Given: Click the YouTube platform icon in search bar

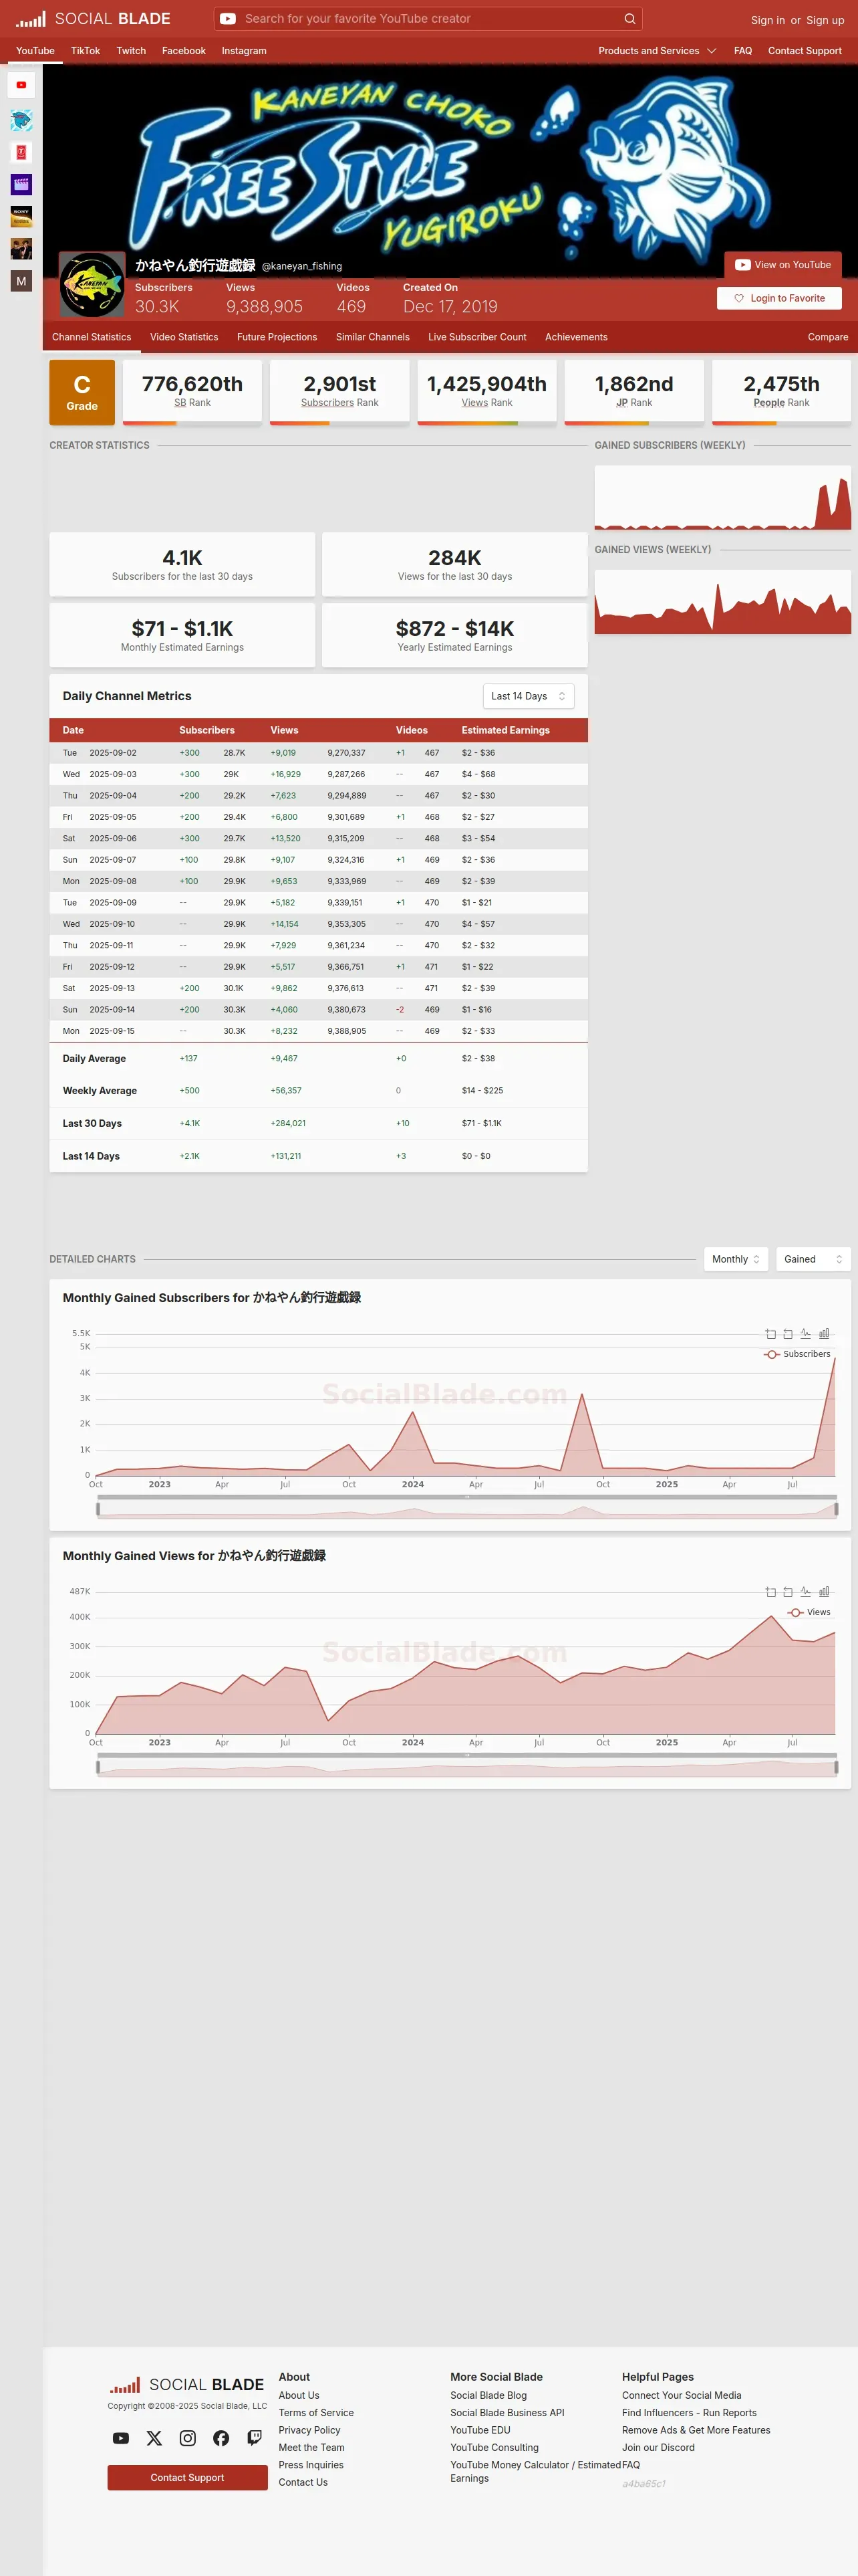Looking at the screenshot, I should pyautogui.click(x=228, y=19).
